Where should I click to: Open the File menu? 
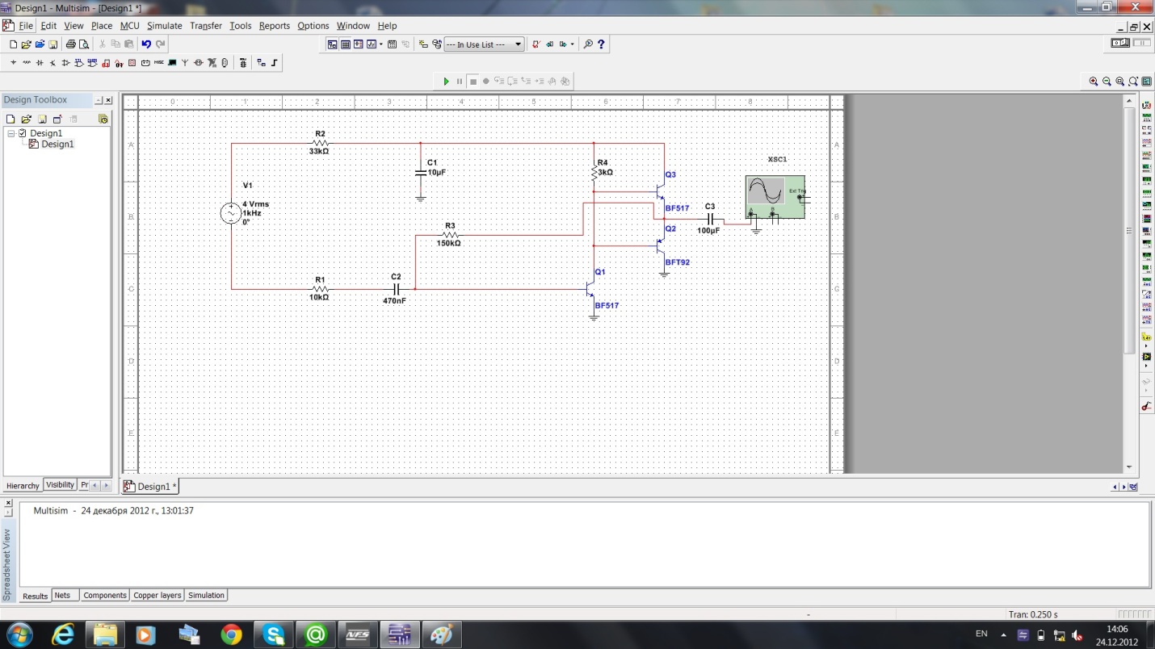pos(26,26)
